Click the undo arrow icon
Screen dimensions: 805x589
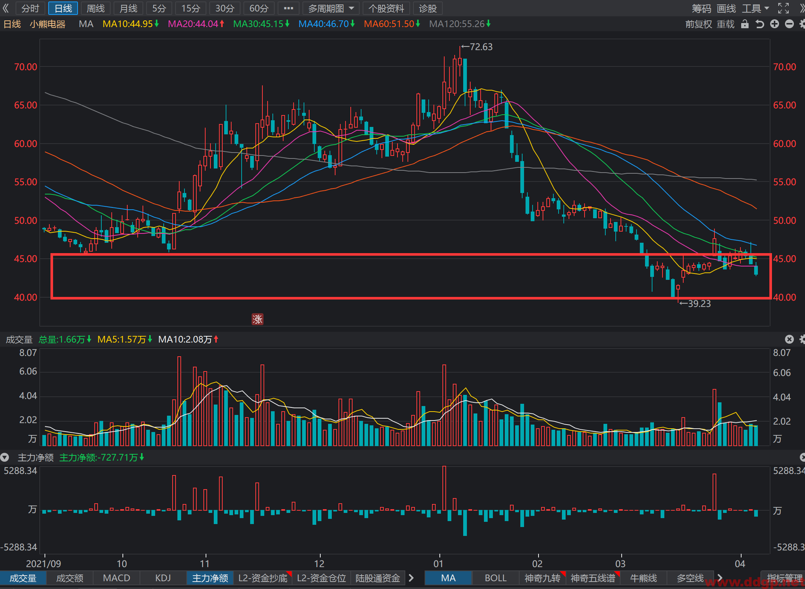coord(760,24)
